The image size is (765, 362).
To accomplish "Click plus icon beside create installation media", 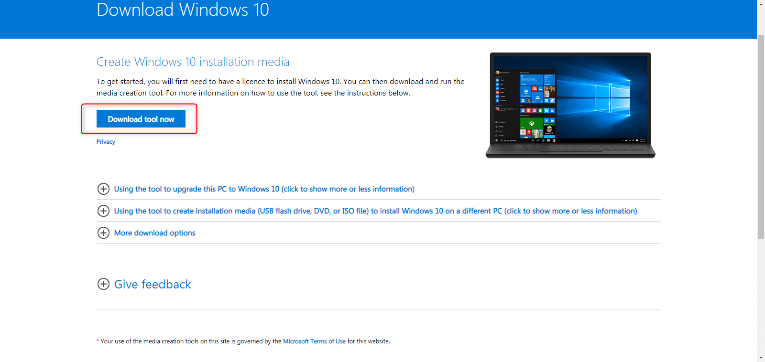I will pyautogui.click(x=103, y=211).
